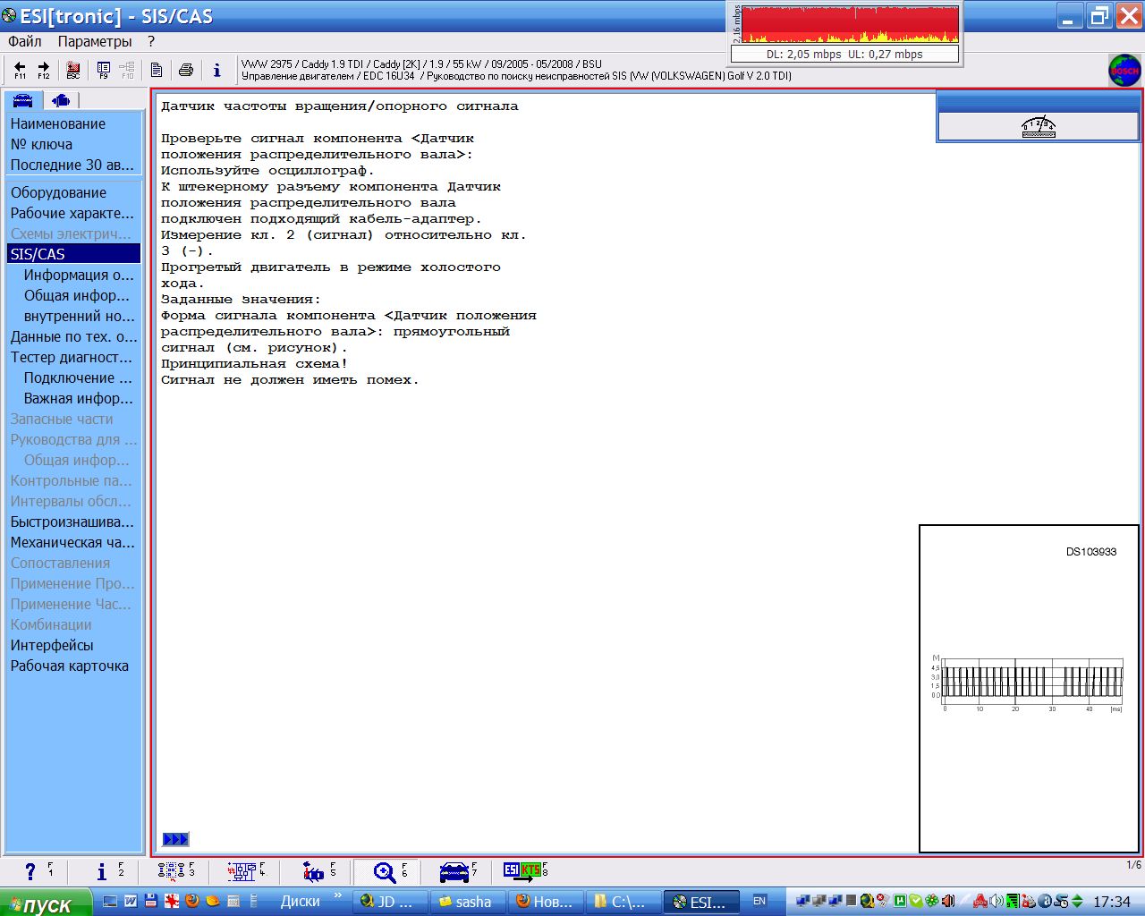The height and width of the screenshot is (916, 1145).
Task: Open the ? help menu
Action: pyautogui.click(x=151, y=41)
